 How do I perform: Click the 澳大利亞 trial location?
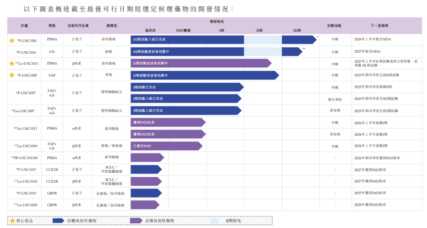(x=335, y=99)
